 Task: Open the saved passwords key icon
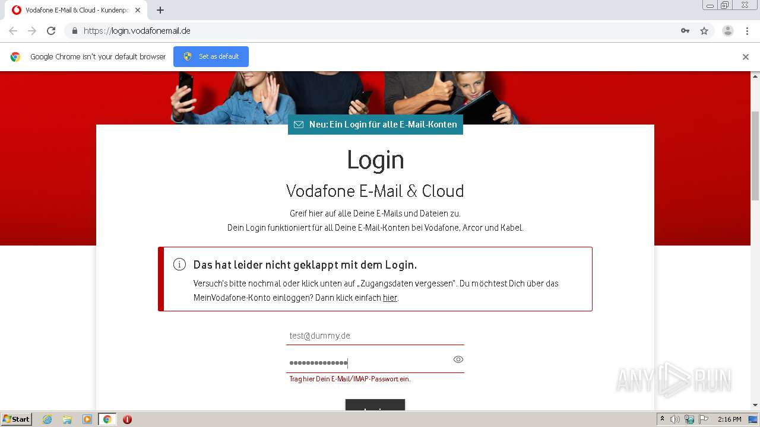[x=685, y=31]
